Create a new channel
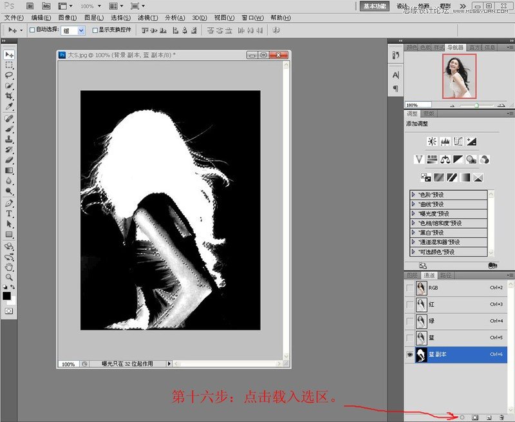This screenshot has width=515, height=422. pyautogui.click(x=489, y=417)
